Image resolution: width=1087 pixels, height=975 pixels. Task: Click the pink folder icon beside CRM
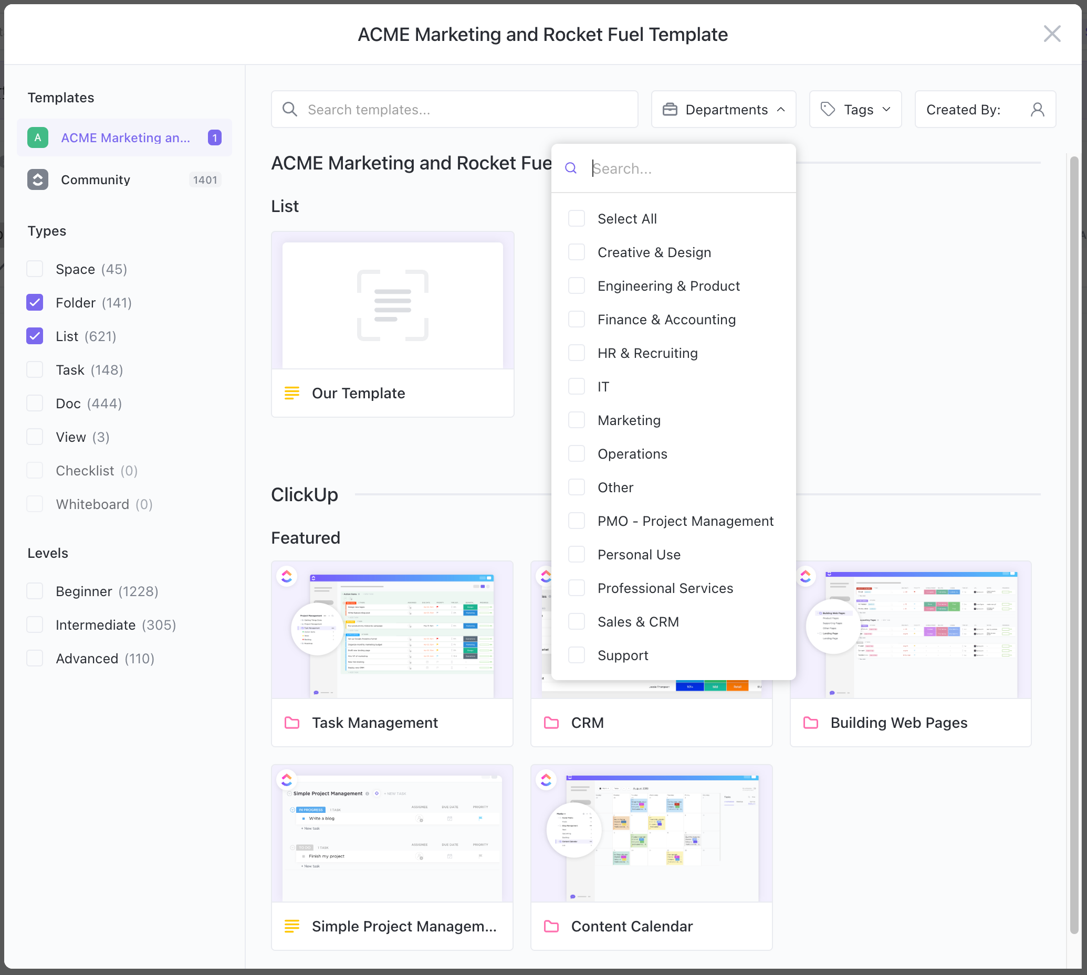pyautogui.click(x=551, y=723)
